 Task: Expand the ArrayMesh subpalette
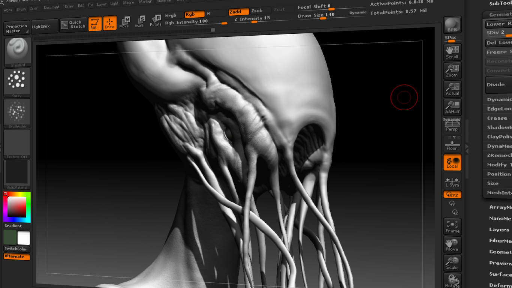tap(500, 207)
